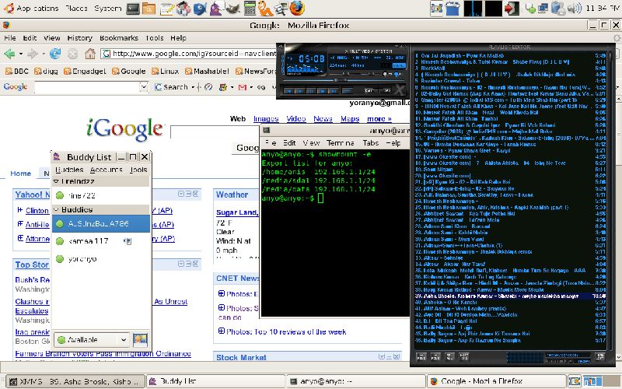Viewport: 622px width, 389px height.
Task: Open the iGoogle Maps link
Action: [x=350, y=119]
